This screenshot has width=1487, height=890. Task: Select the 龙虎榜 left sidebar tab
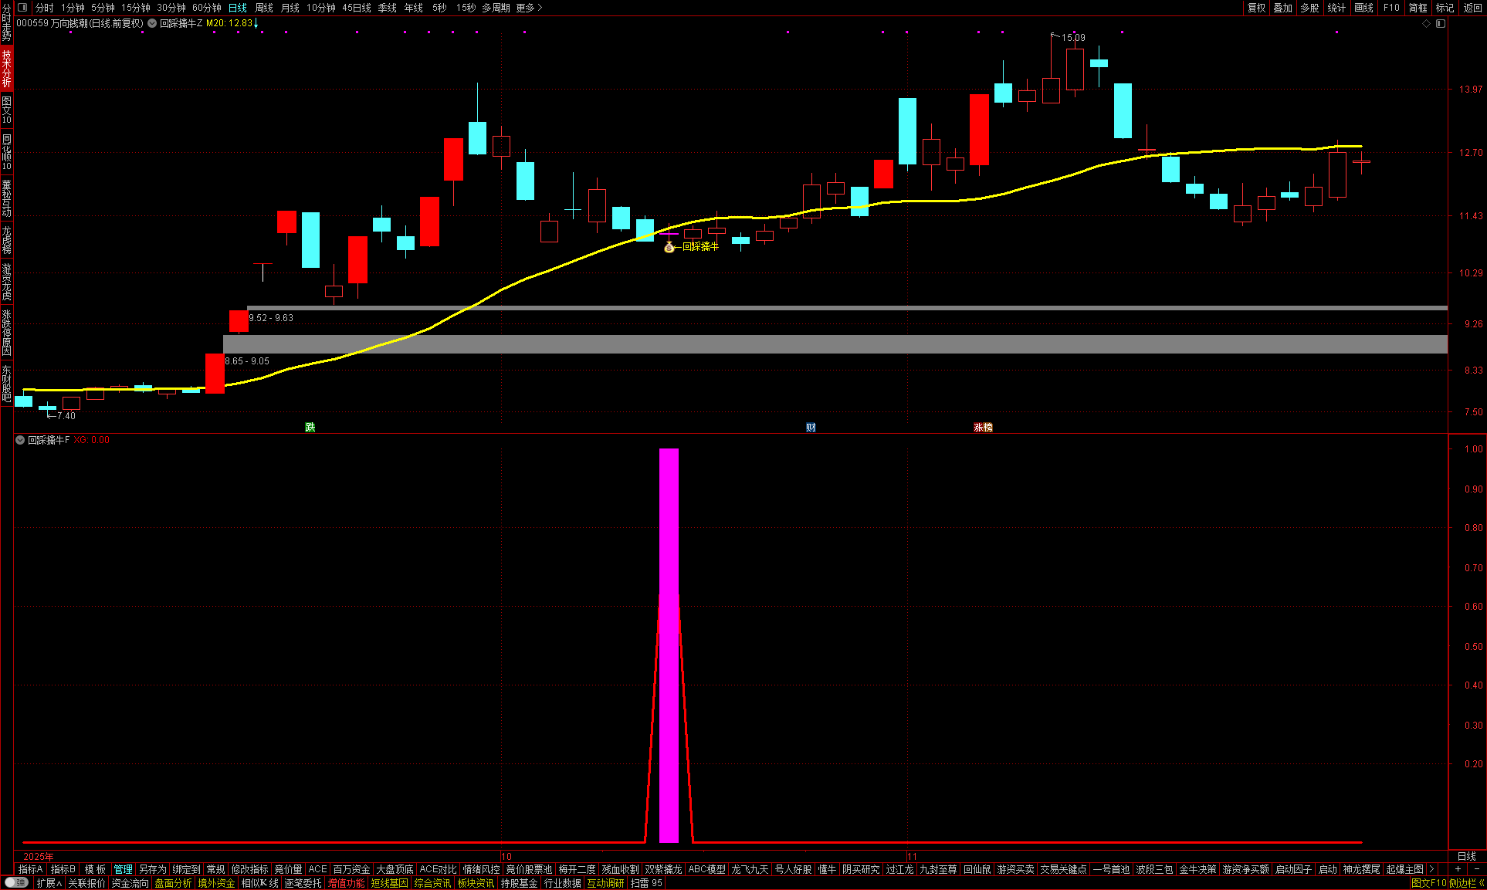(6, 240)
